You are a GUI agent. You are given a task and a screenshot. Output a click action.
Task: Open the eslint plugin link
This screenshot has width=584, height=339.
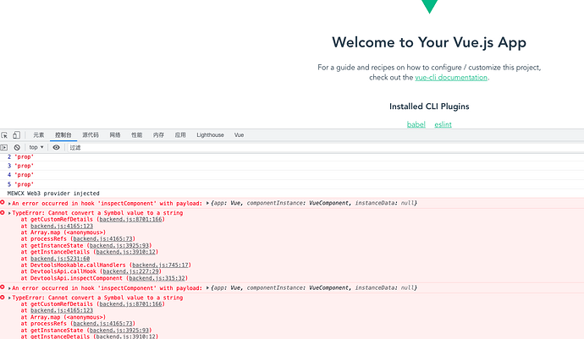[443, 124]
